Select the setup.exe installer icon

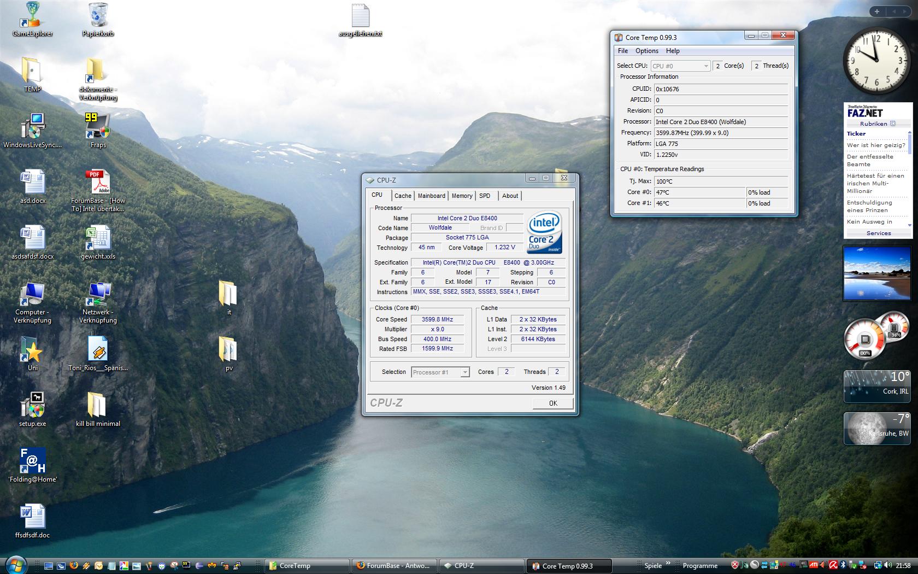coord(32,409)
